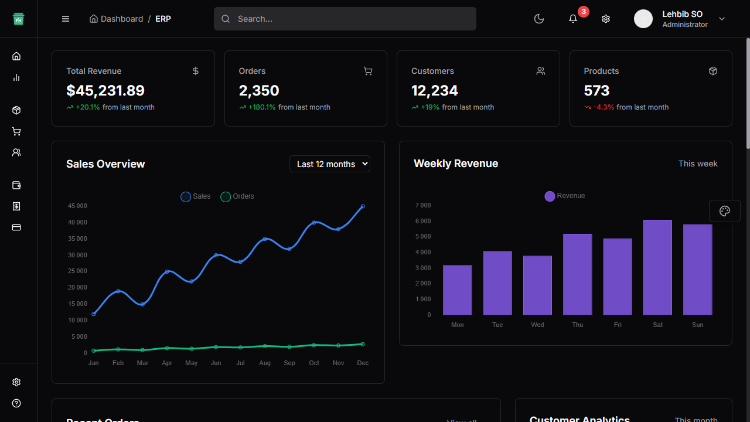Collapse the sidebar with the hamburger icon
Image resolution: width=750 pixels, height=422 pixels.
[65, 19]
